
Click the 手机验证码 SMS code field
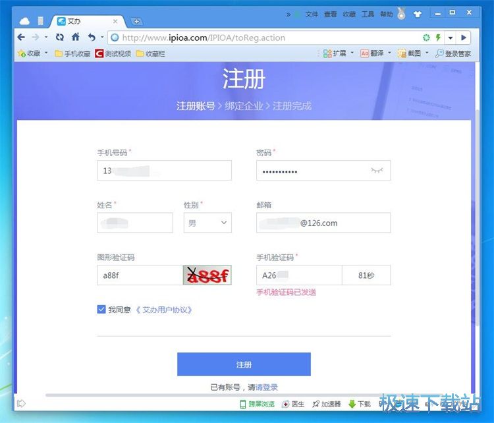(x=299, y=275)
